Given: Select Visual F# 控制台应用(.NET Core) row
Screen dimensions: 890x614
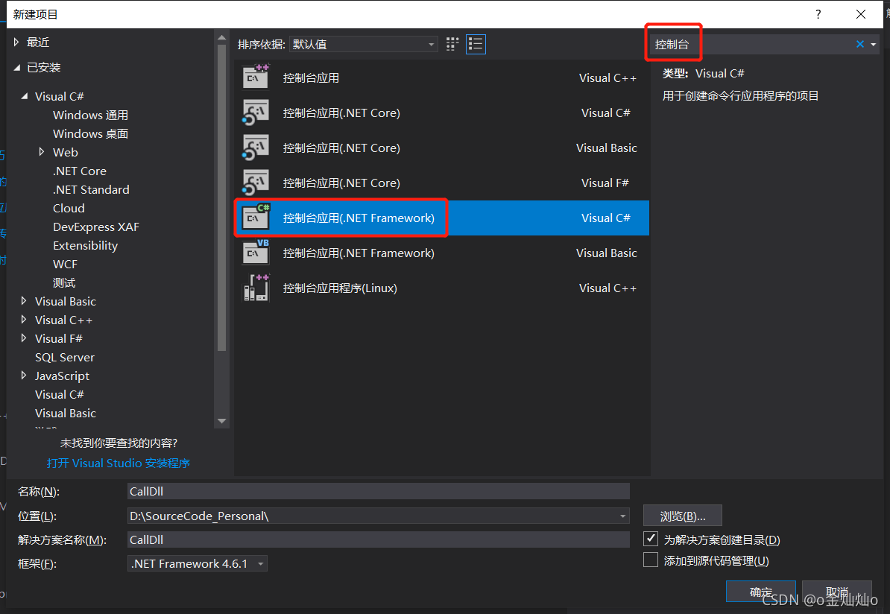Looking at the screenshot, I should click(441, 183).
